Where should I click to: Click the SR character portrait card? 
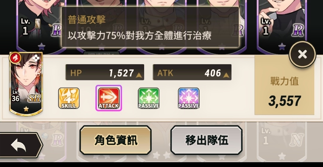tap(26, 84)
